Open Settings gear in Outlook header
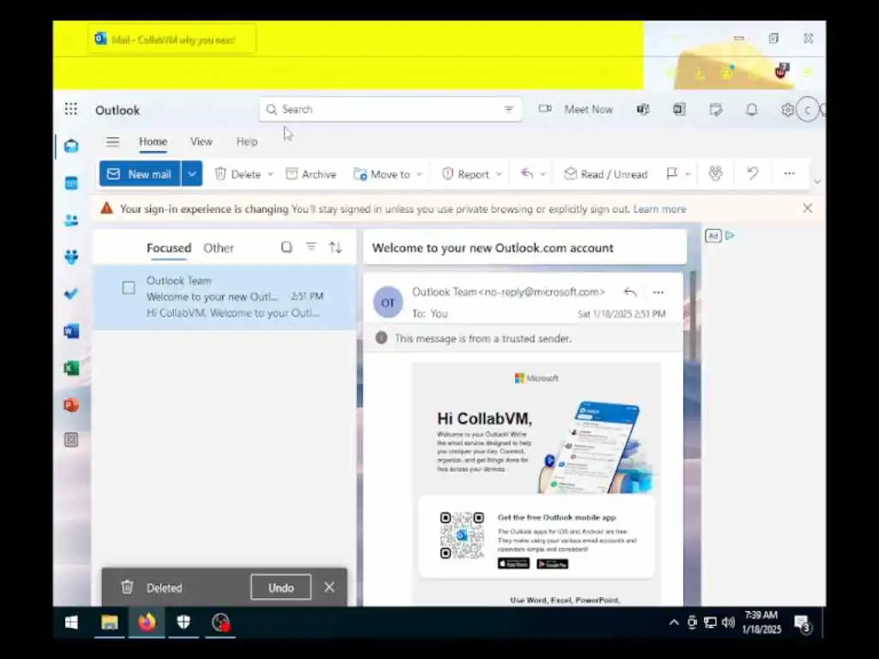Screen dimensions: 879x659 [x=787, y=110]
